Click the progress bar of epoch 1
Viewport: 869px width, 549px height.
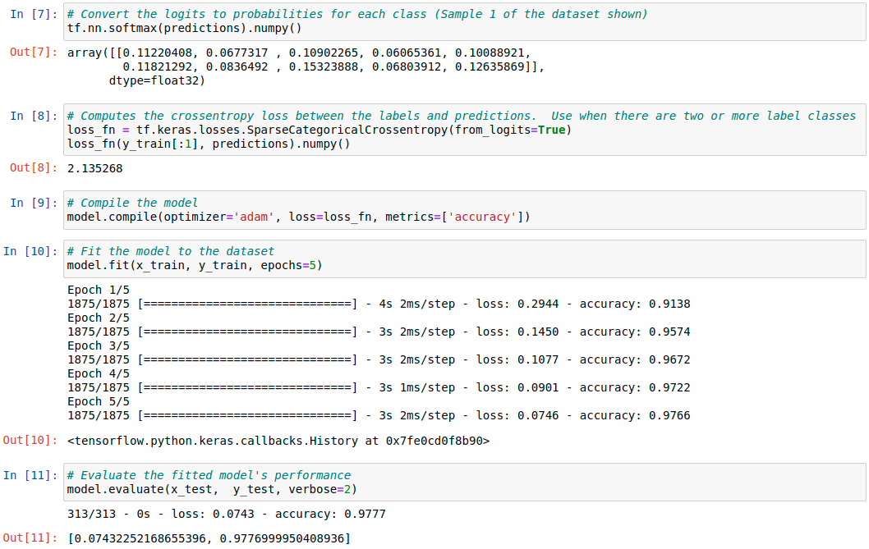(x=247, y=304)
